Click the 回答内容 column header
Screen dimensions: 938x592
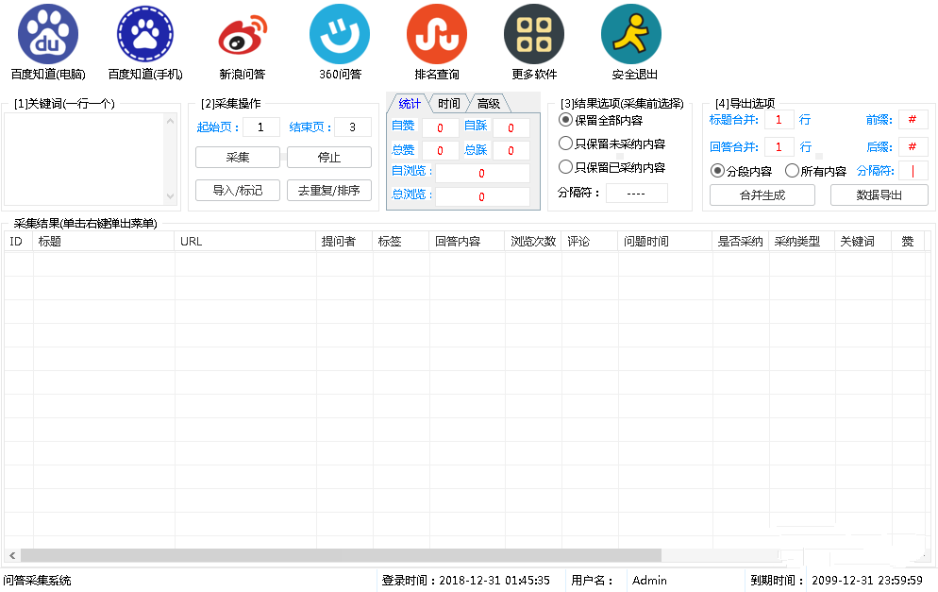pos(467,241)
